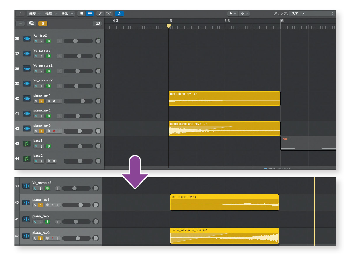Freeze piano_rev1 snowflake in lower panel
The height and width of the screenshot is (259, 350).
click(47, 205)
